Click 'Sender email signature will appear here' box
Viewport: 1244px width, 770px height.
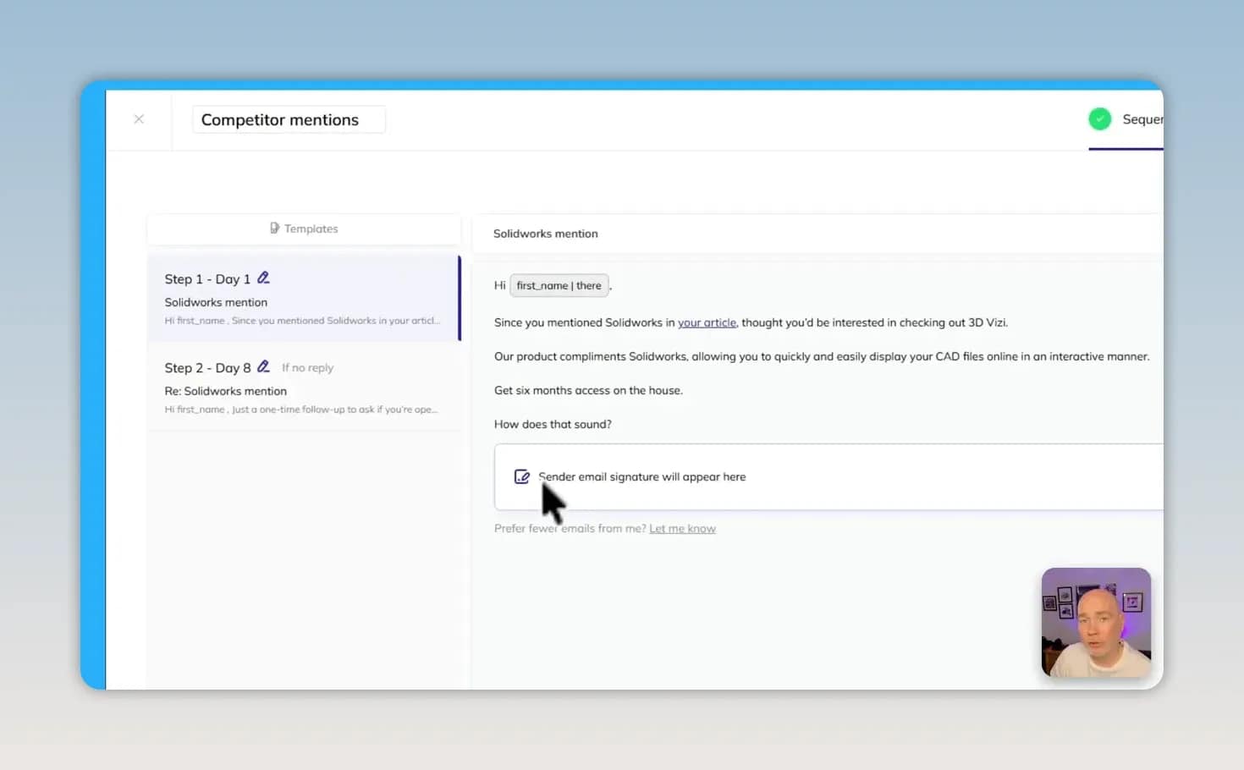tap(828, 476)
